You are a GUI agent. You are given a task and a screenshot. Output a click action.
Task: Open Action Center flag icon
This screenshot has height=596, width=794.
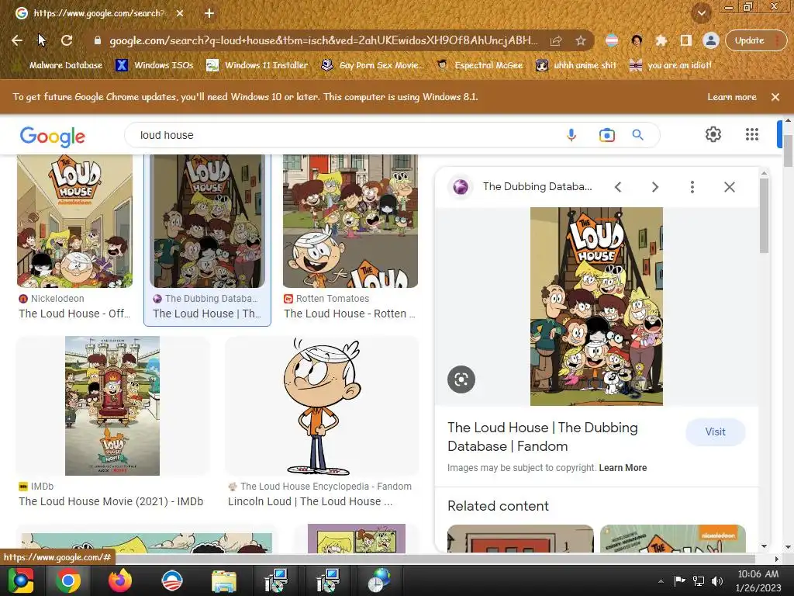click(679, 580)
